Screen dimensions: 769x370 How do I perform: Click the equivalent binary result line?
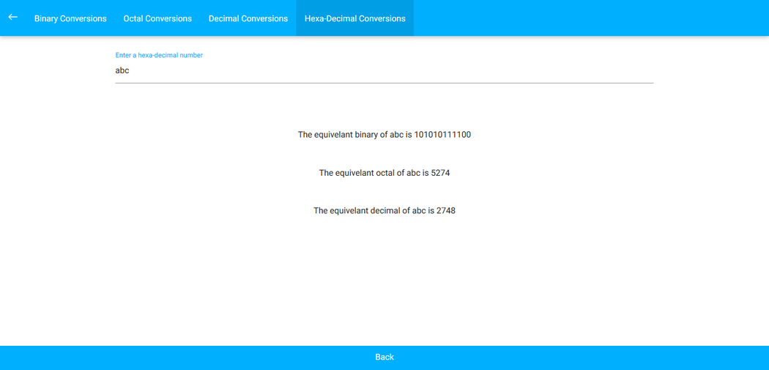tap(384, 135)
